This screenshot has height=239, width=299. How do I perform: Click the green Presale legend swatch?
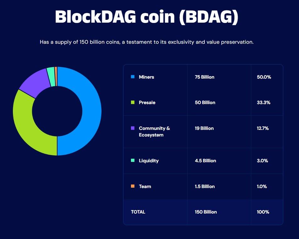(x=133, y=103)
